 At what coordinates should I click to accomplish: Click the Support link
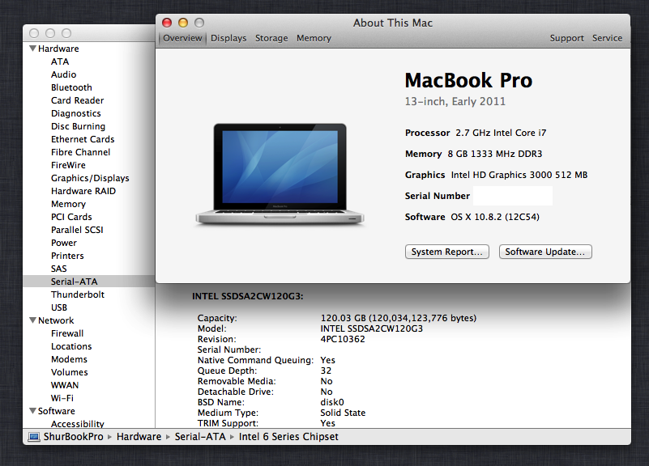point(566,38)
